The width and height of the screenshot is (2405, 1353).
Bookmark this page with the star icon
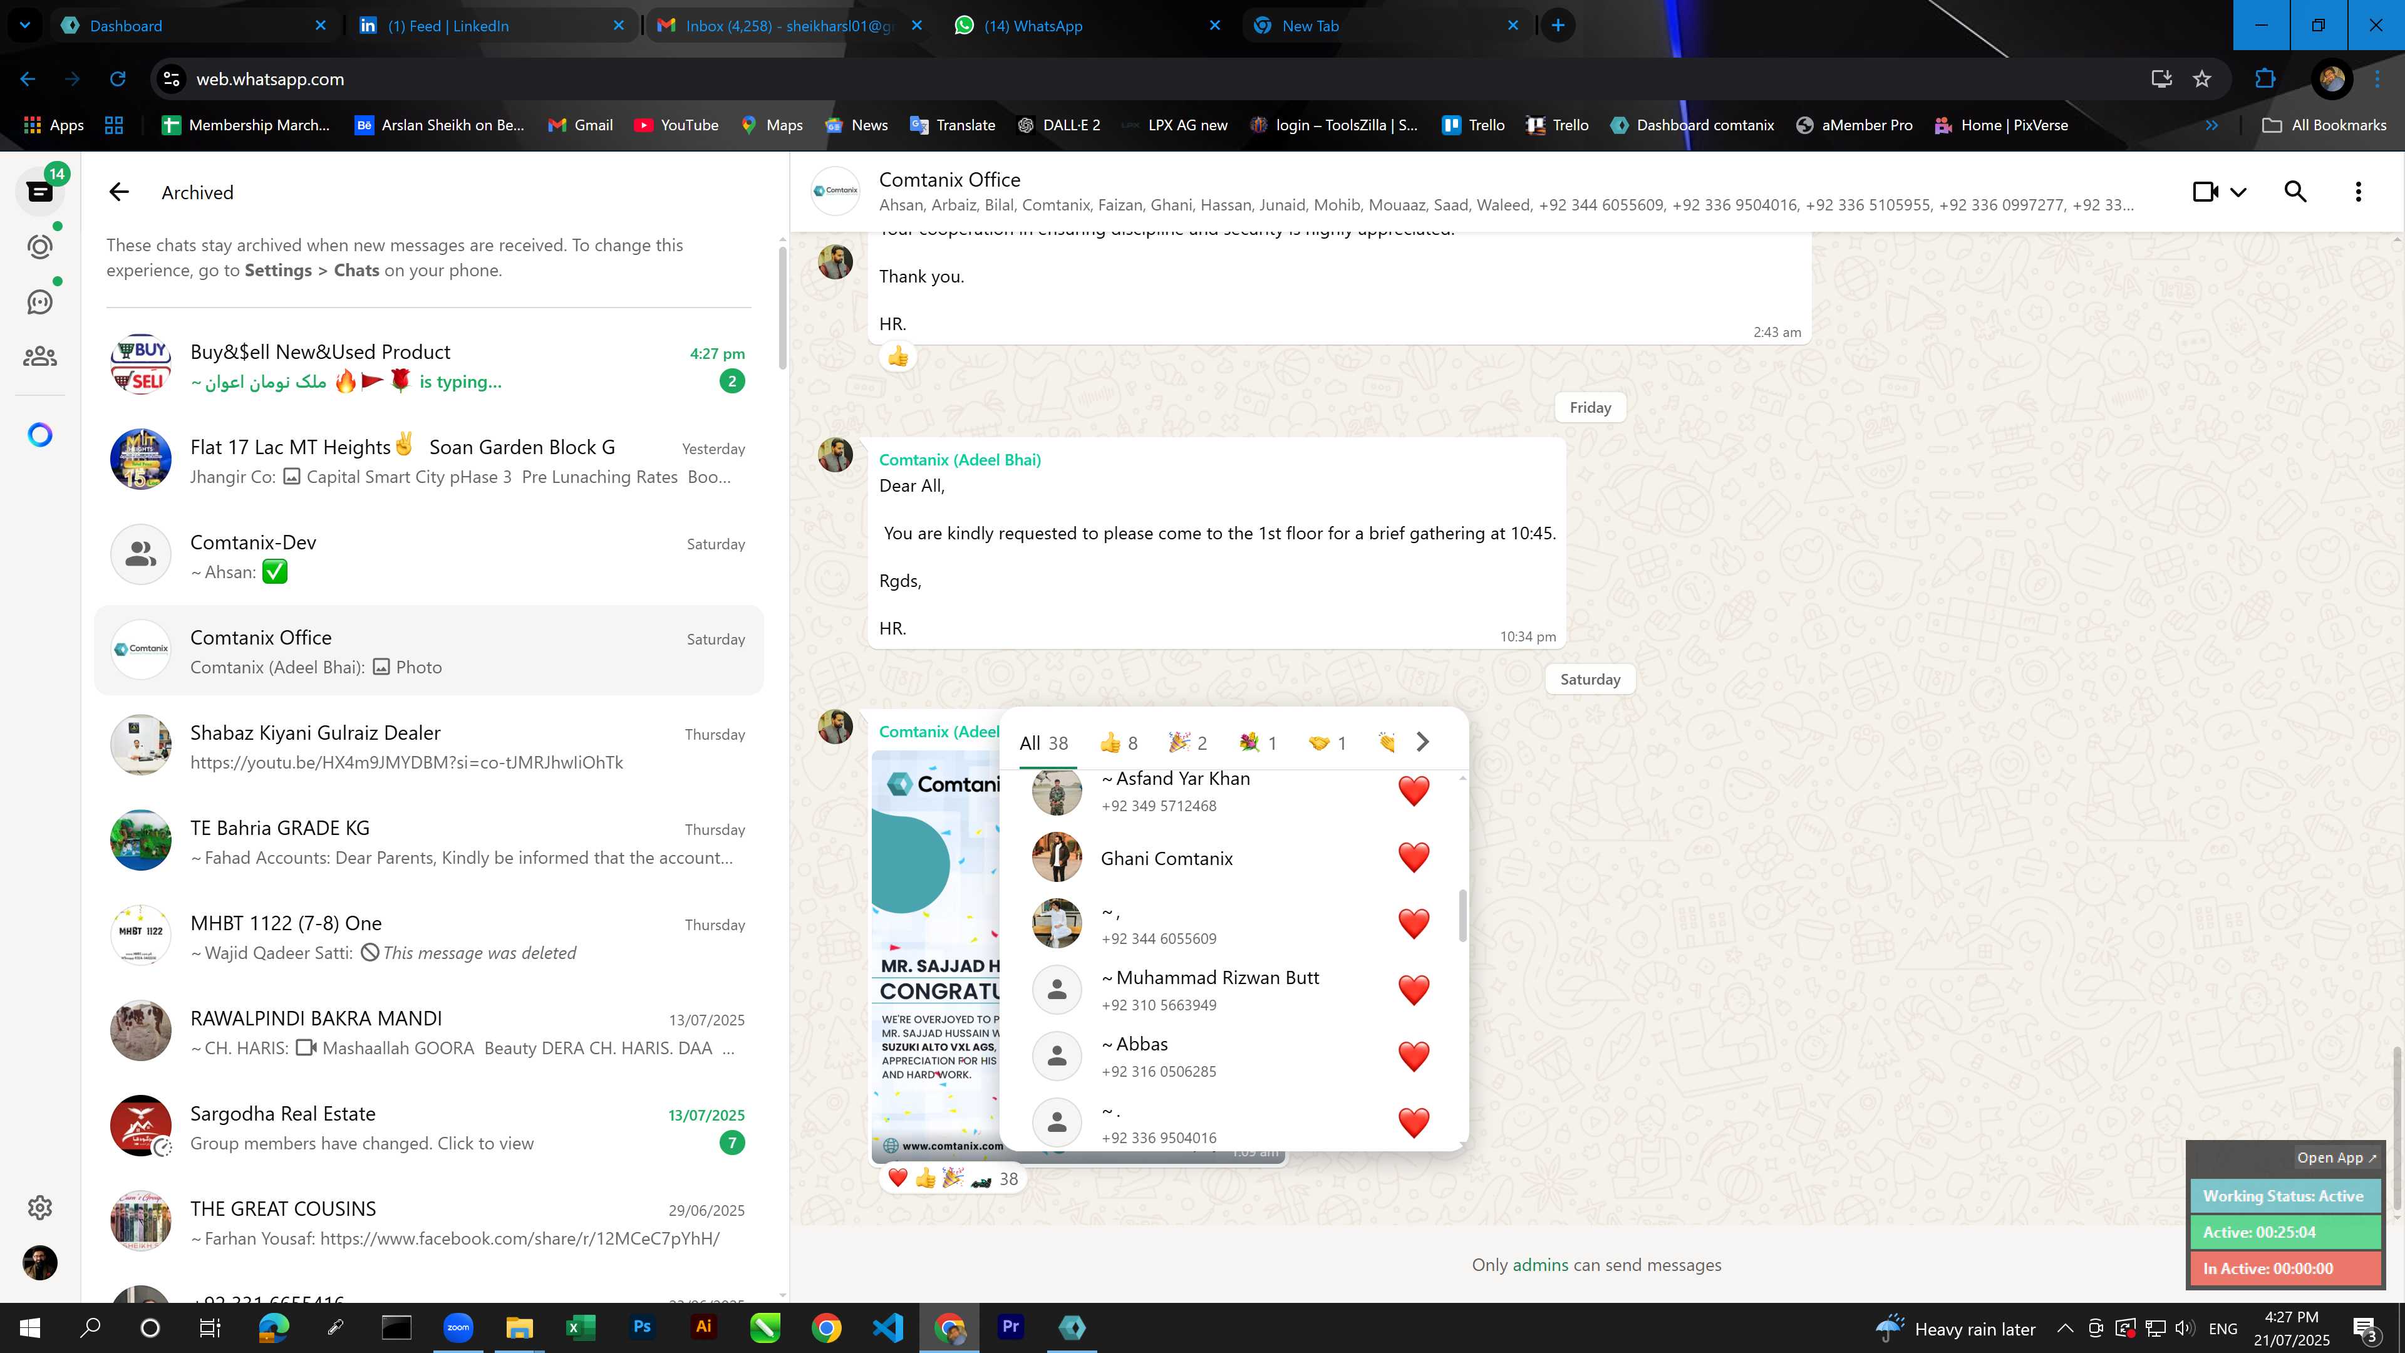(2203, 80)
